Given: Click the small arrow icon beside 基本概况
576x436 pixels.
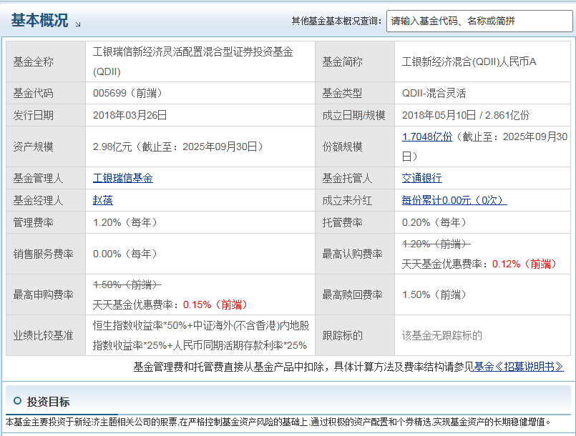Looking at the screenshot, I should point(78,24).
